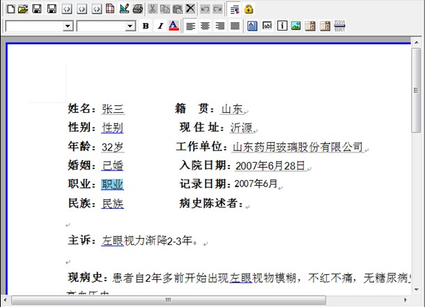This screenshot has height=307, width=425.
Task: Toggle center alignment
Action: (205, 26)
